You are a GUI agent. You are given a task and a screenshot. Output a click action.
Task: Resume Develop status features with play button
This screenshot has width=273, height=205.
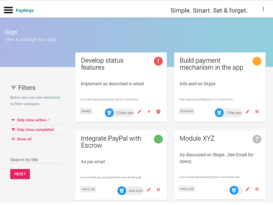click(x=149, y=112)
